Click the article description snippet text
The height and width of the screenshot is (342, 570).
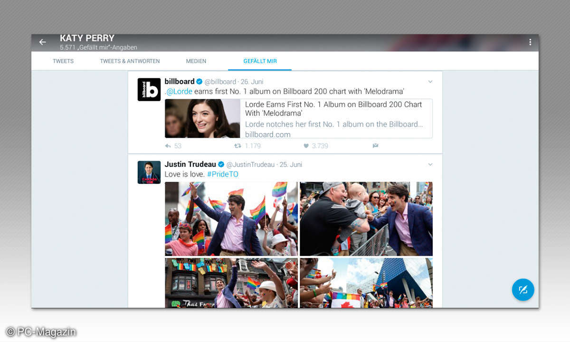(334, 124)
